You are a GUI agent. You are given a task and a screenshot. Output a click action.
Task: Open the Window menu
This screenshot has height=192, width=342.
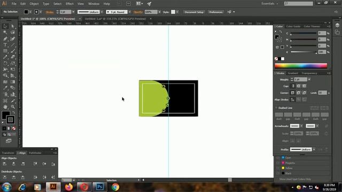click(x=94, y=4)
